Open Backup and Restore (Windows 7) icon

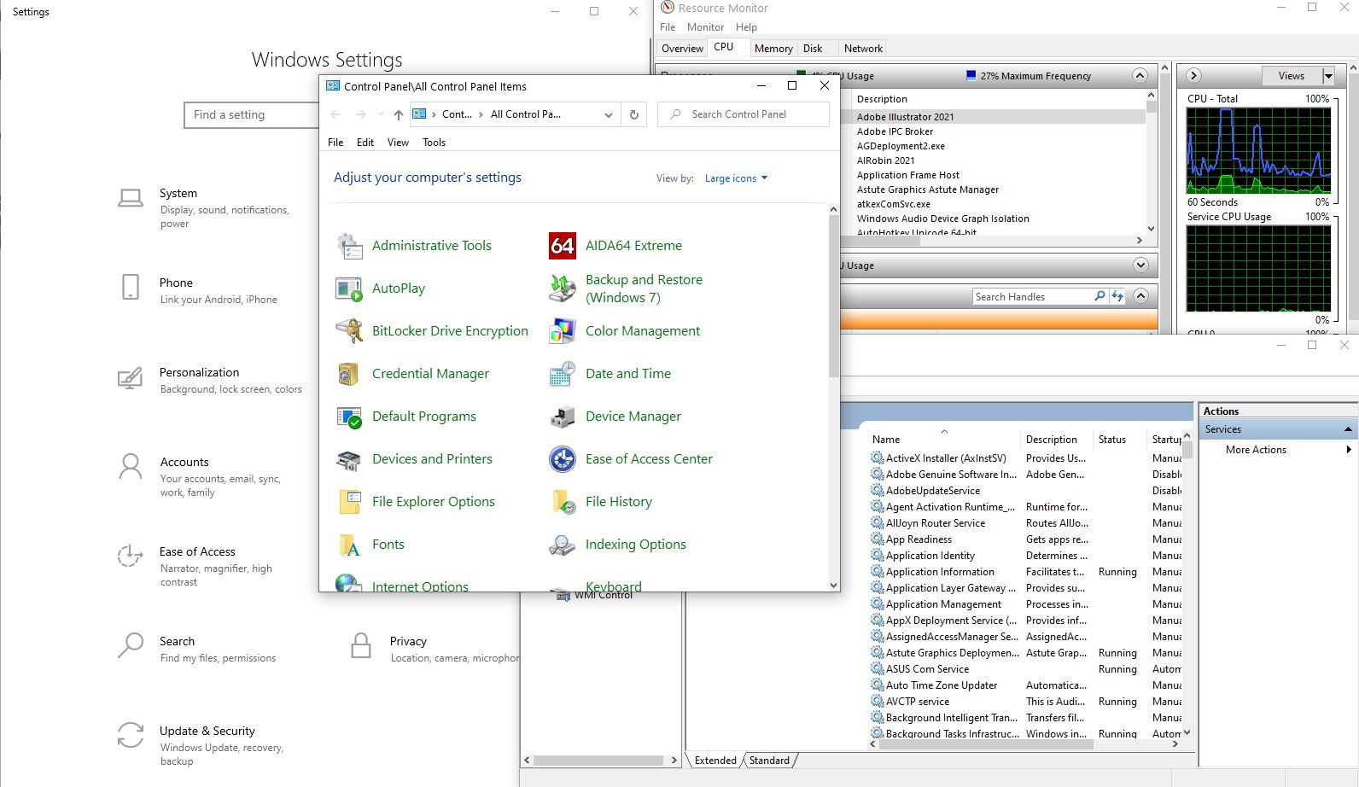563,289
